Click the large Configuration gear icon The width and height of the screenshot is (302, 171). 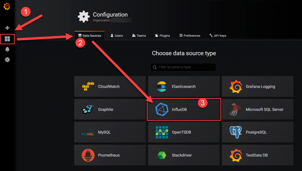[x=83, y=16]
